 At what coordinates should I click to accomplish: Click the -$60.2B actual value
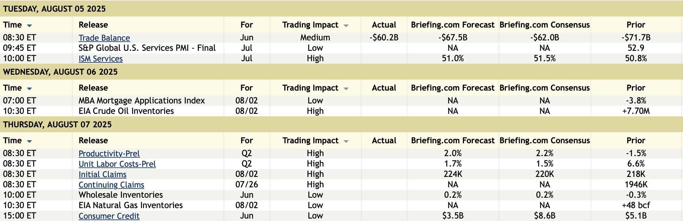384,38
